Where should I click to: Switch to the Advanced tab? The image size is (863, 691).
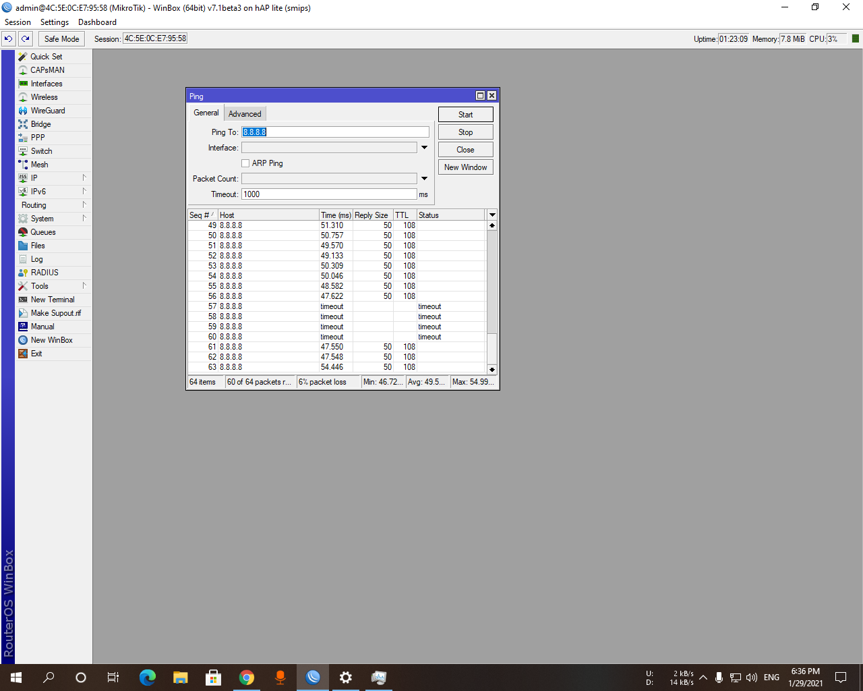point(245,113)
